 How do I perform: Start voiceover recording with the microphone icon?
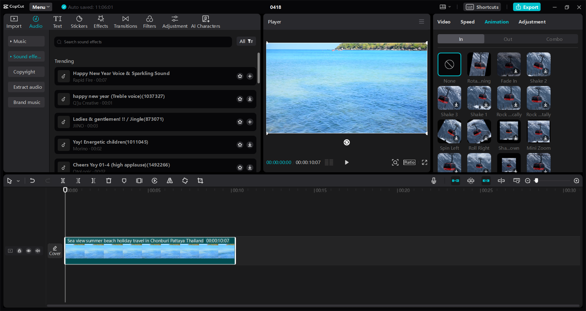point(434,181)
